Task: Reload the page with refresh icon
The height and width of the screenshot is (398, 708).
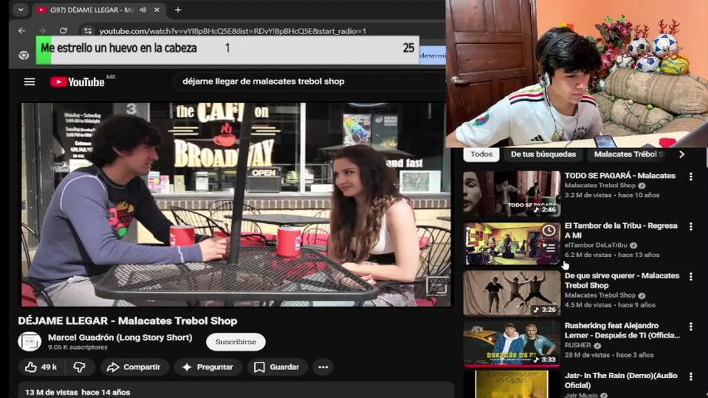Action: click(63, 31)
